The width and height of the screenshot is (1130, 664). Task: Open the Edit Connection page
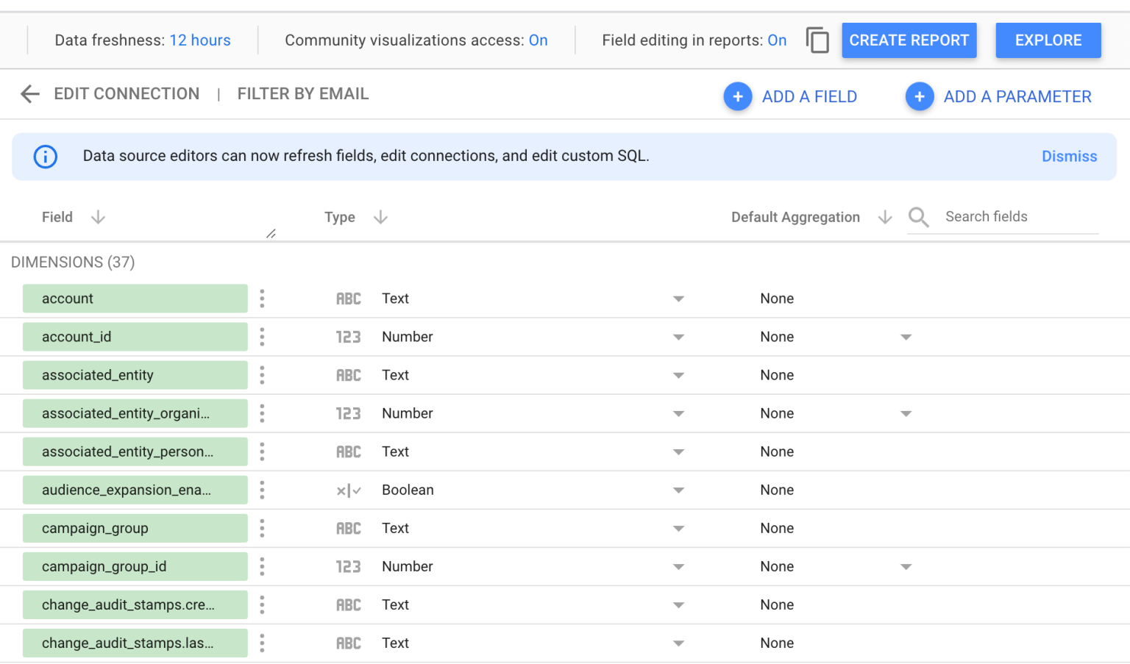tap(127, 94)
